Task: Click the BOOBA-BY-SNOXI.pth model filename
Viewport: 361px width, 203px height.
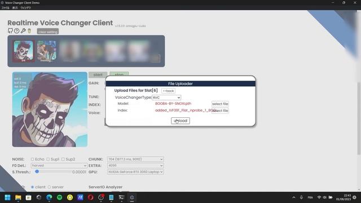Action: click(173, 104)
